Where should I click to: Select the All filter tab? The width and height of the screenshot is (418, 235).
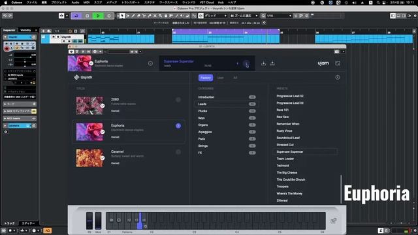click(x=235, y=78)
